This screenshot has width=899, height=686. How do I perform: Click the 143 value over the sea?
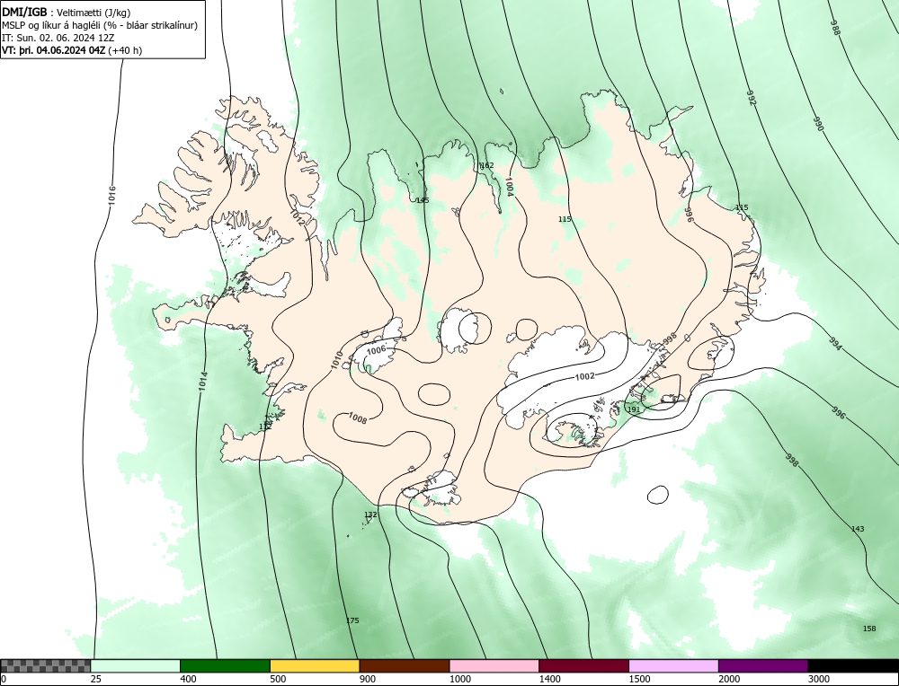click(x=858, y=529)
